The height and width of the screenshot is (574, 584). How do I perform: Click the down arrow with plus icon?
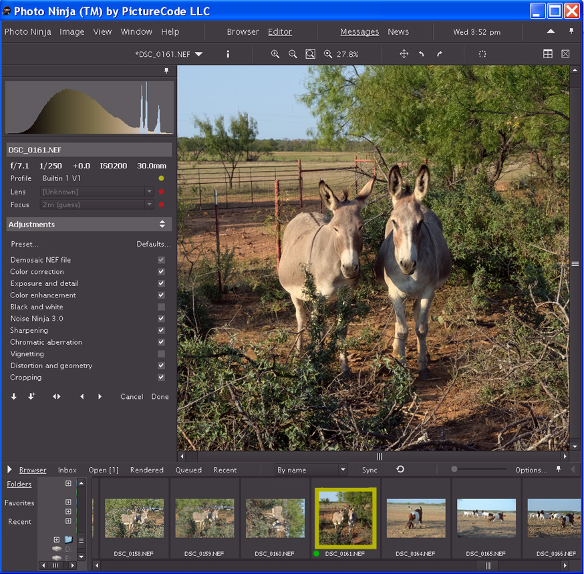click(31, 396)
